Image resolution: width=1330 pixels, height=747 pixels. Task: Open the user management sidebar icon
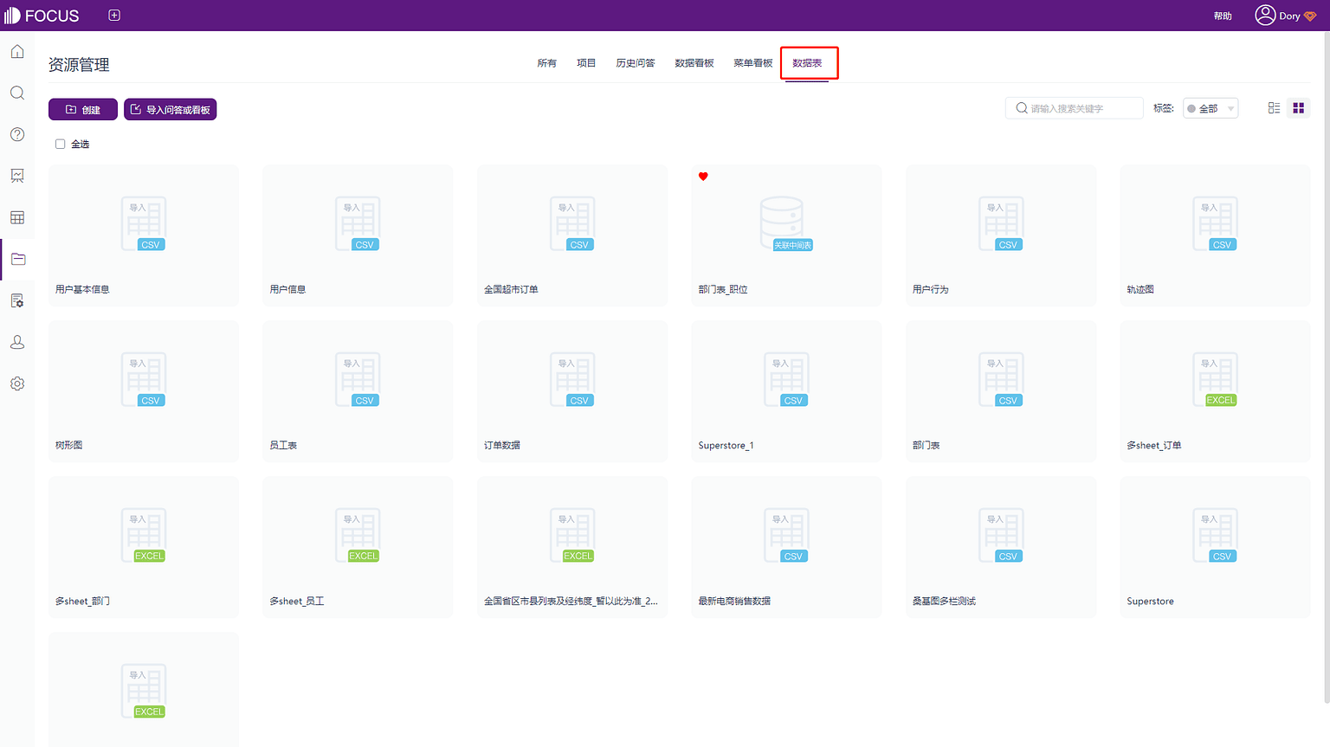click(17, 342)
